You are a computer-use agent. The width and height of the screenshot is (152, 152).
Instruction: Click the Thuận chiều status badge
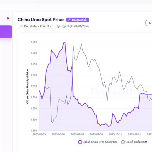point(78,20)
